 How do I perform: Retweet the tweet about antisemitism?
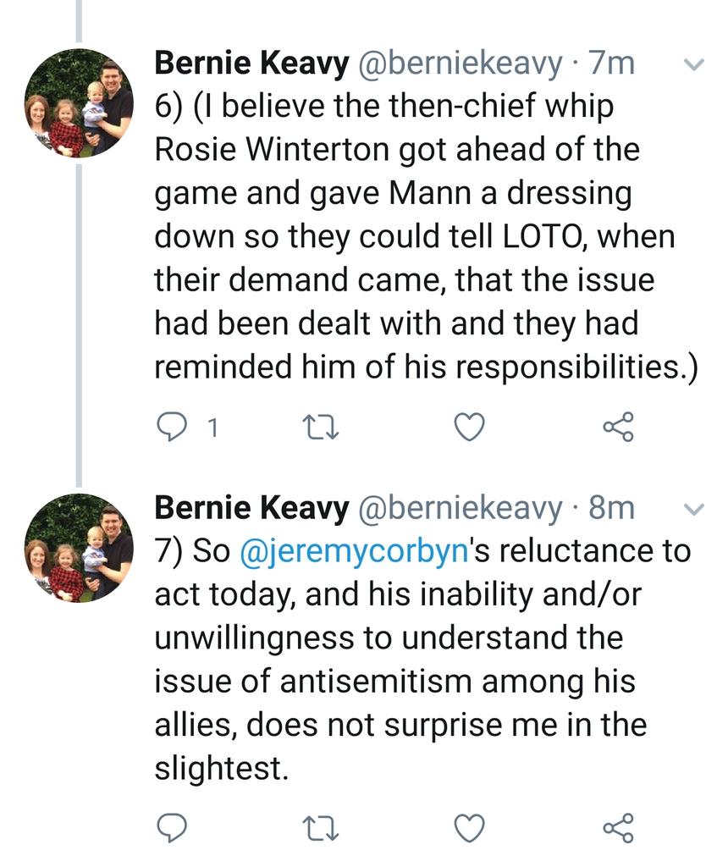click(323, 826)
